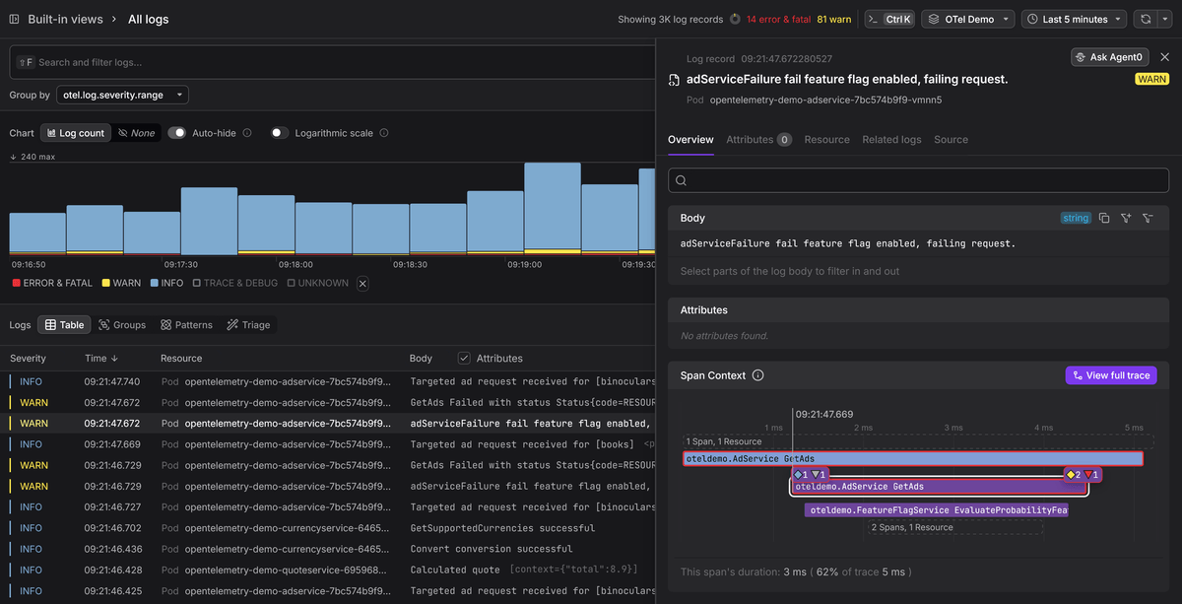This screenshot has height=604, width=1182.
Task: Switch to the Groups logs view
Action: click(122, 324)
